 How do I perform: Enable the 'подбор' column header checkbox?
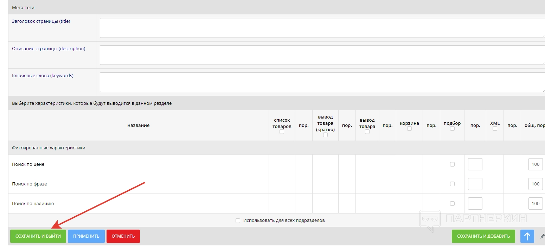(452, 129)
